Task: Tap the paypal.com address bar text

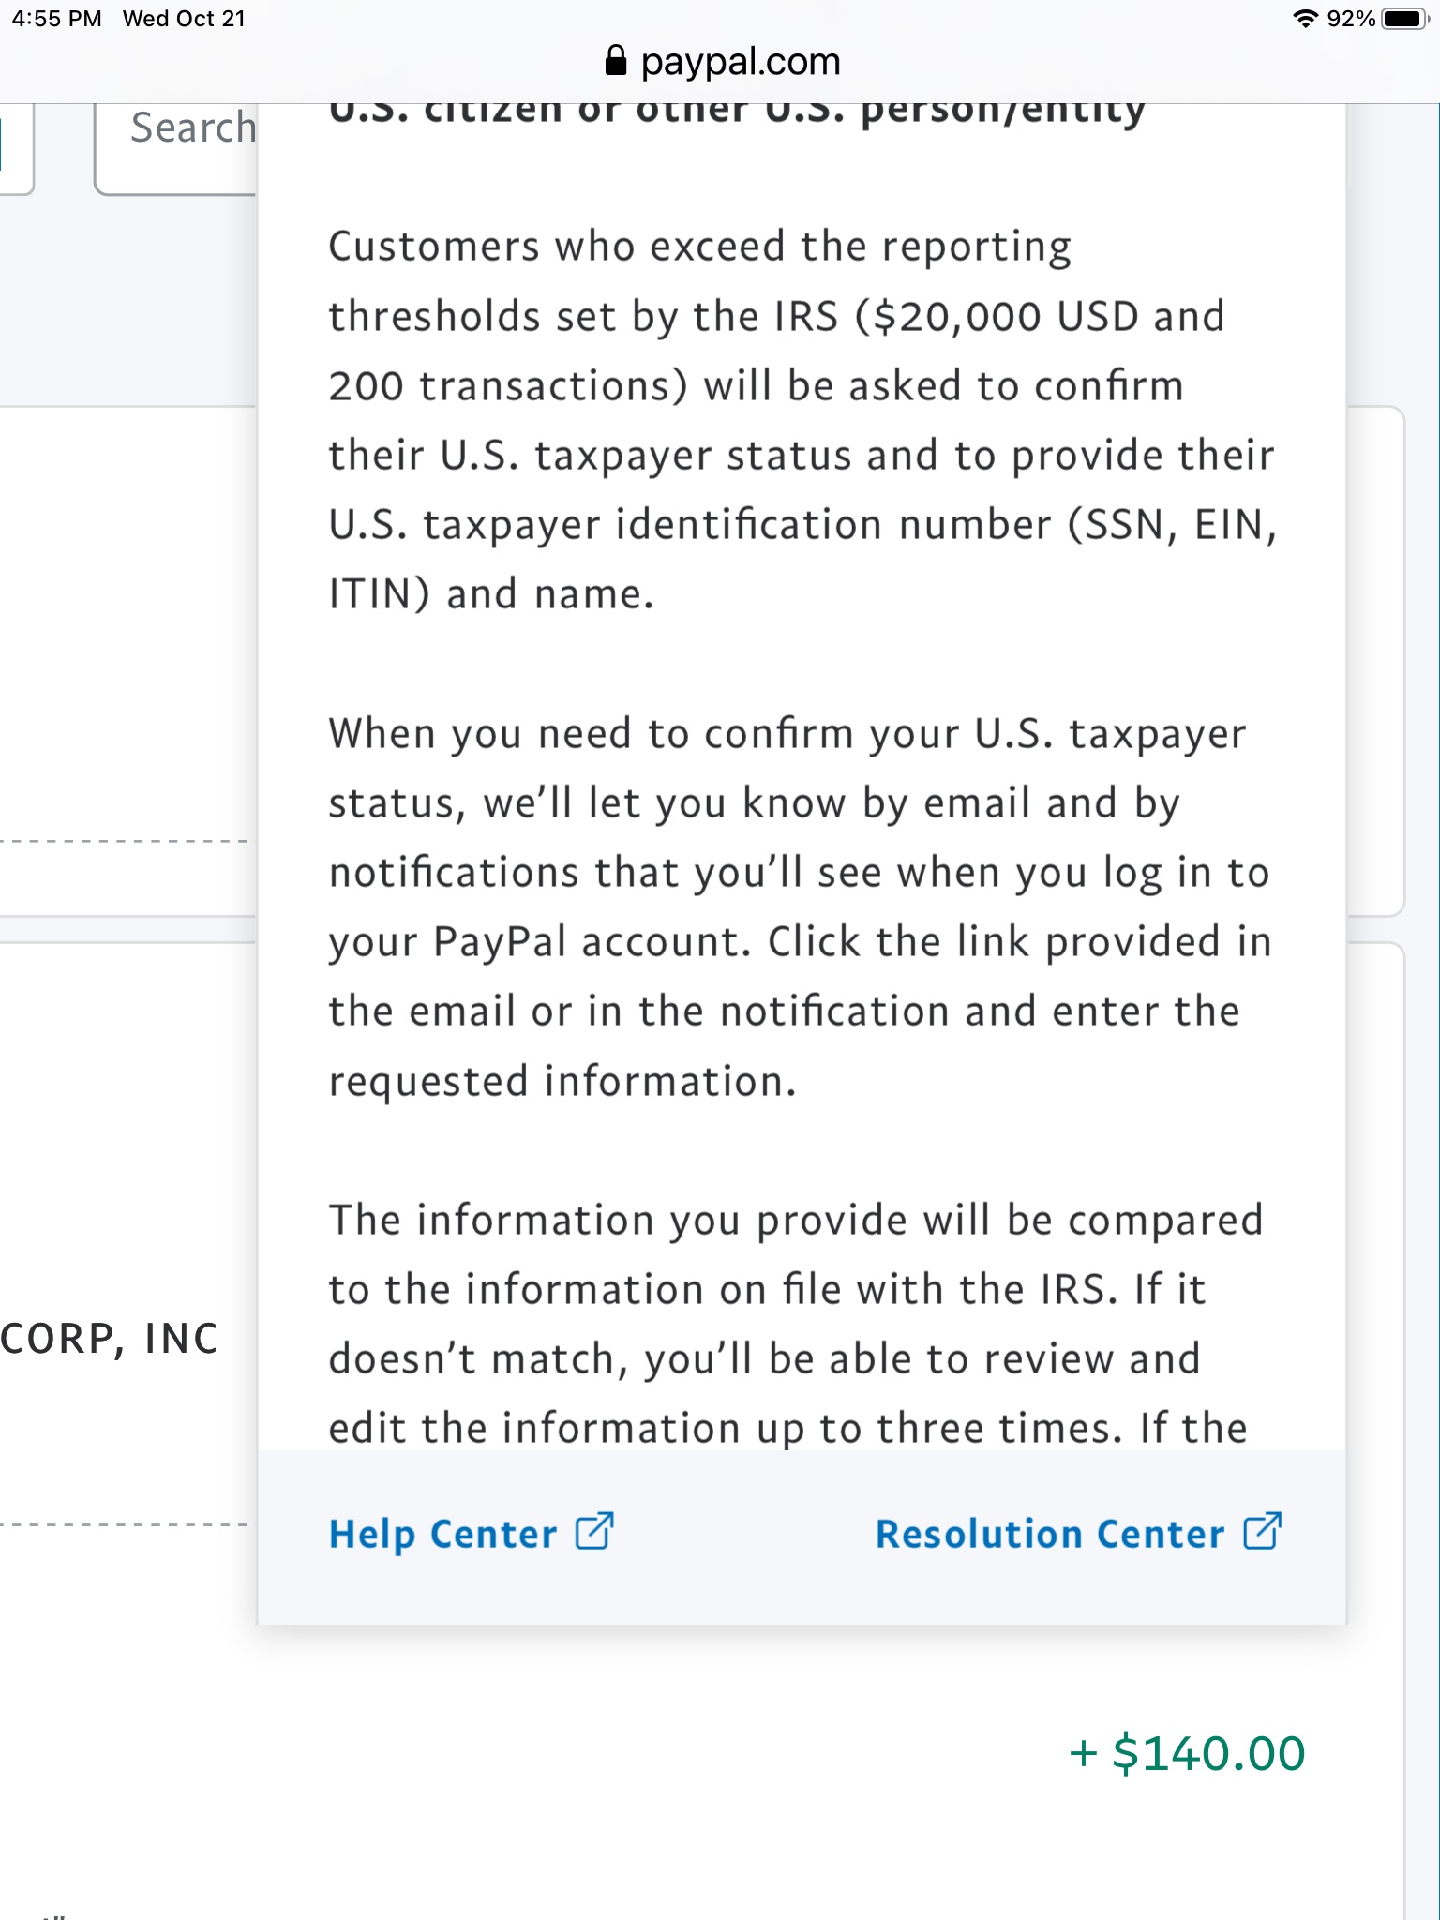Action: coord(740,62)
